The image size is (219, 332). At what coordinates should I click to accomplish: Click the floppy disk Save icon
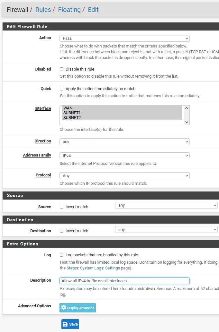(65, 324)
